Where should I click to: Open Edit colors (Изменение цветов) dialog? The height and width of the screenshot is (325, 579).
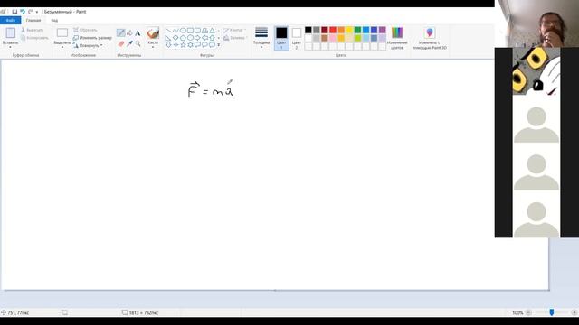pos(397,38)
